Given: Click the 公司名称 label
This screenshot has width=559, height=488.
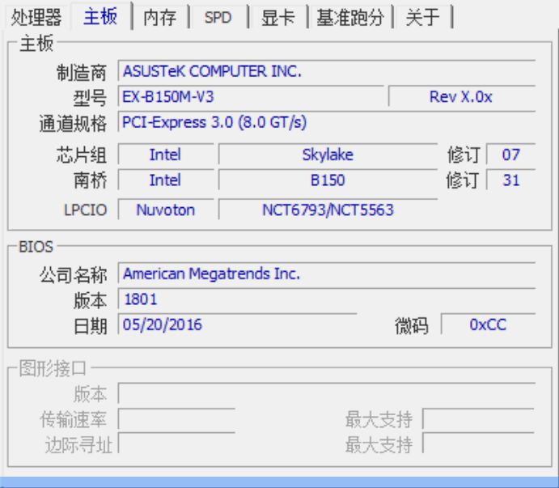Looking at the screenshot, I should pos(73,275).
